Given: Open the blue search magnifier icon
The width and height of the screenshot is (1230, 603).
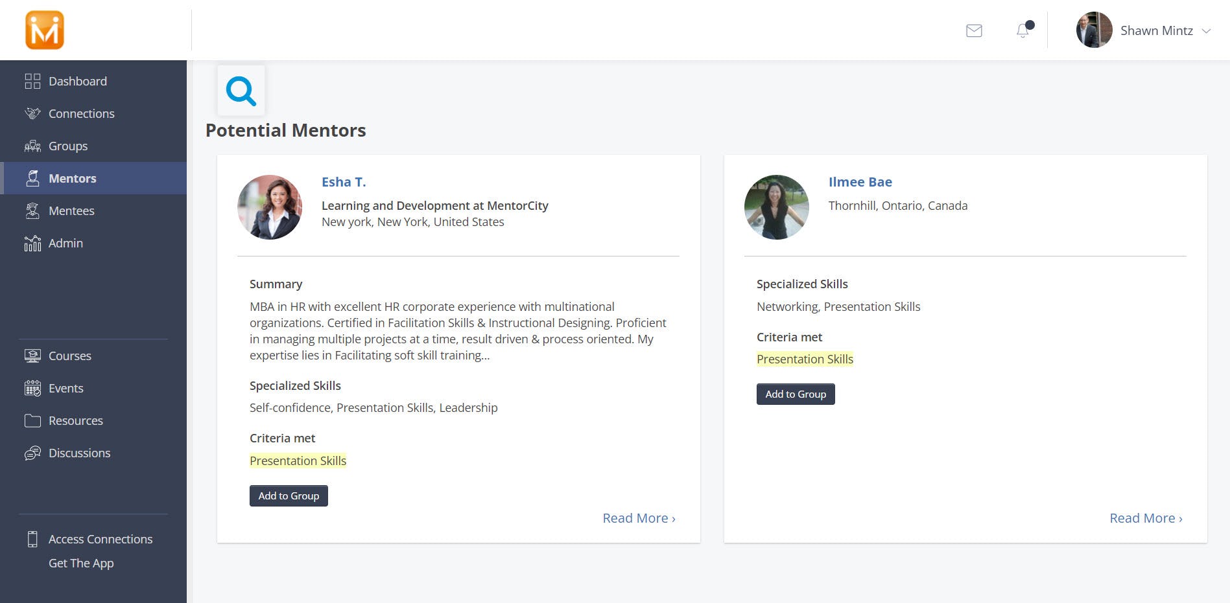Looking at the screenshot, I should [241, 91].
